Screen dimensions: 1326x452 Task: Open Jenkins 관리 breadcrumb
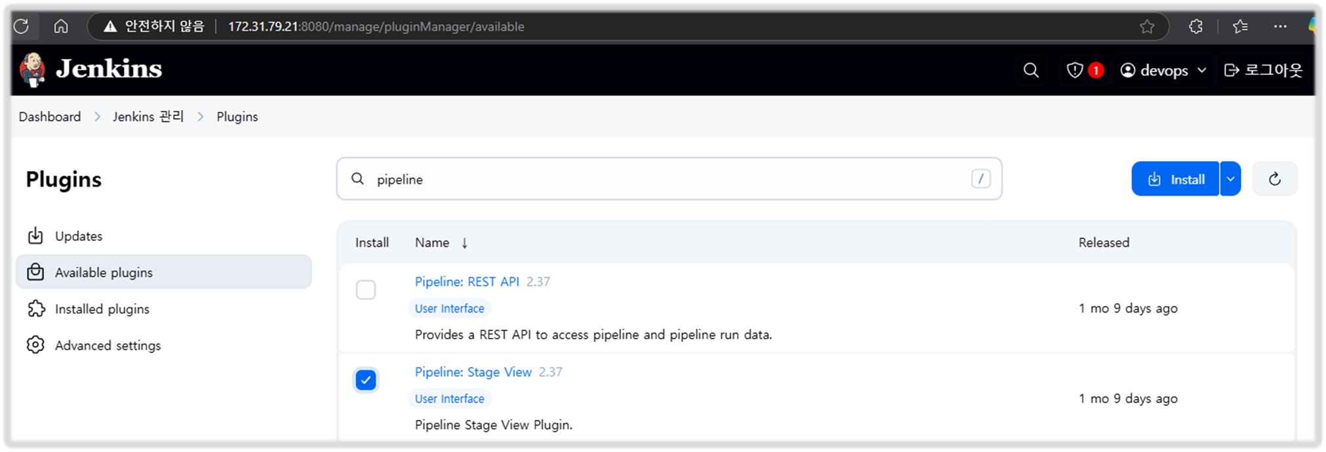click(x=148, y=117)
